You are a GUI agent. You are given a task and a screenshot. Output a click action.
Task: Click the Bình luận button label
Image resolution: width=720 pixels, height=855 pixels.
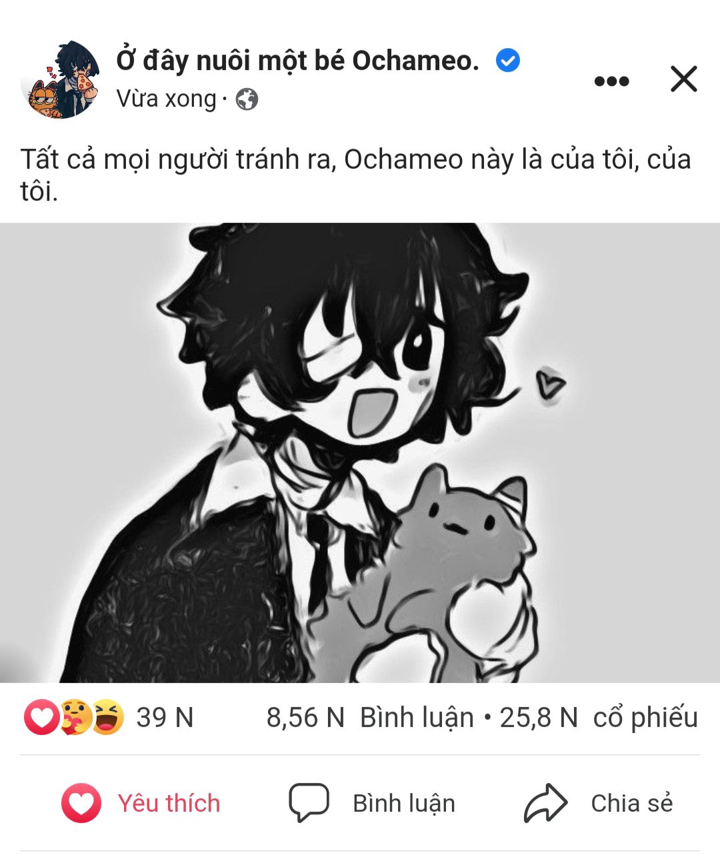point(404,803)
